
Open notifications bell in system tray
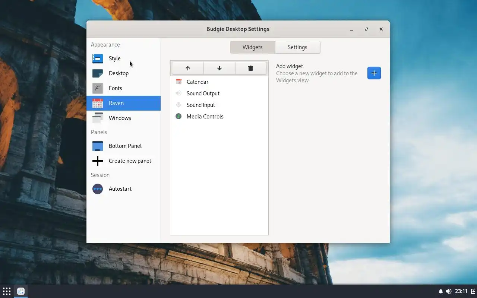click(440, 291)
